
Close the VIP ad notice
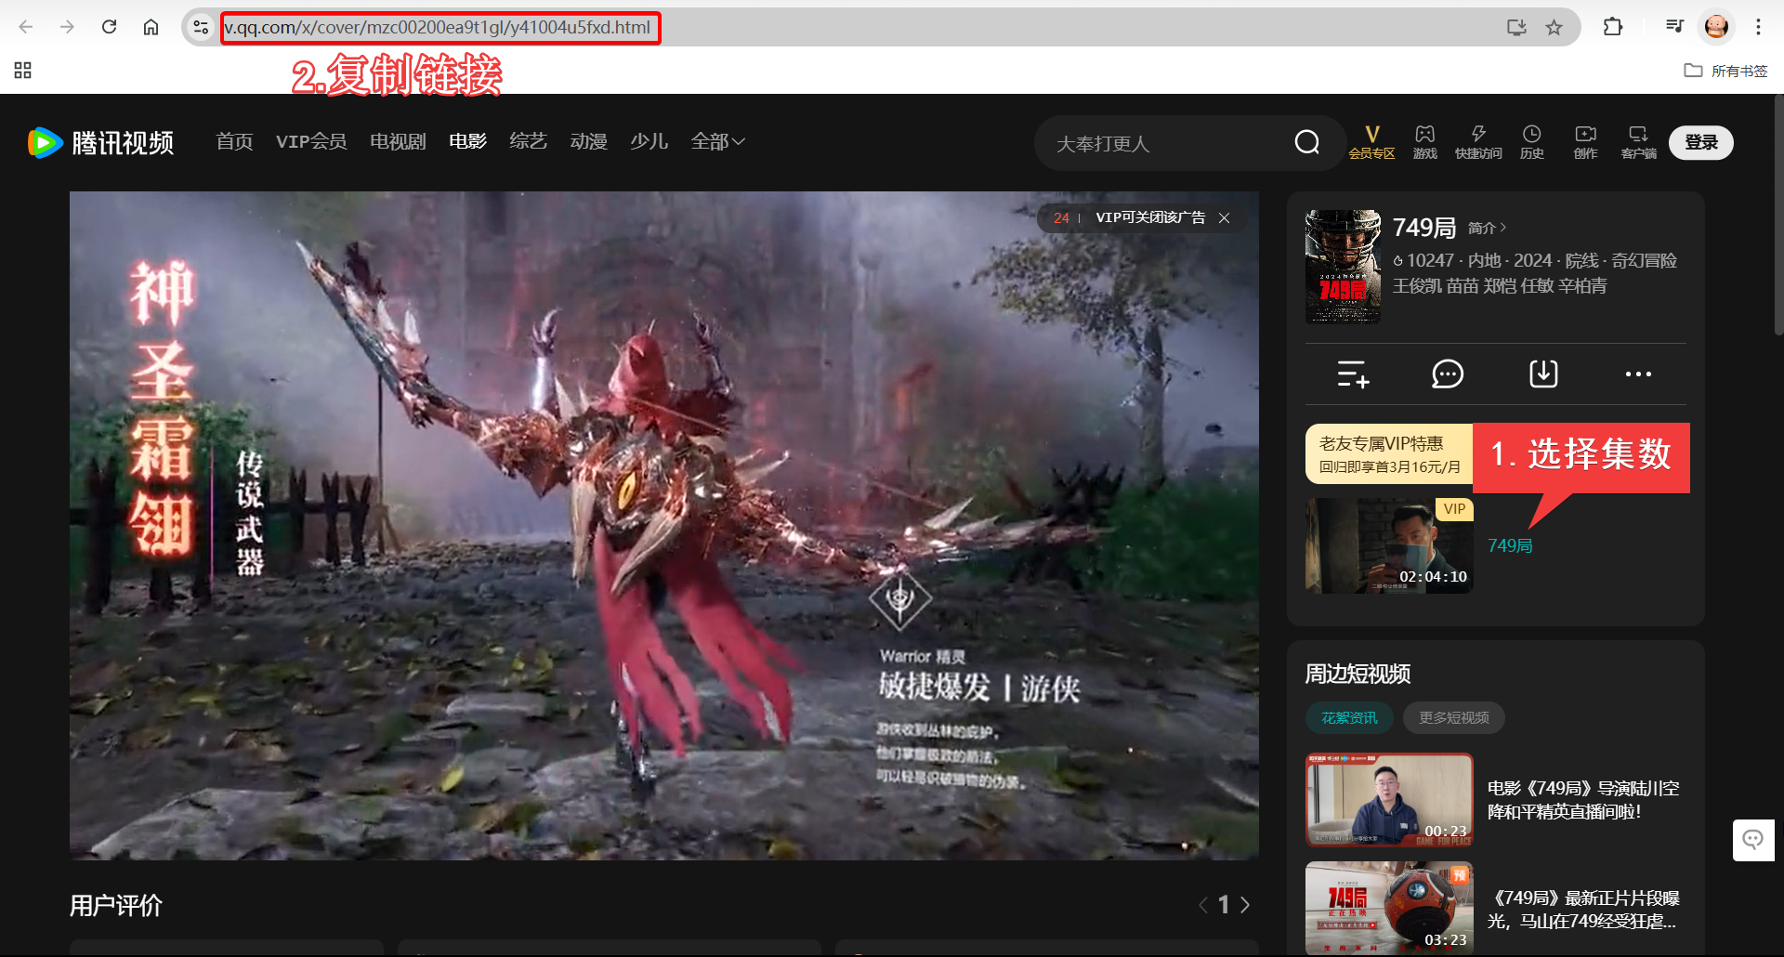click(1225, 217)
